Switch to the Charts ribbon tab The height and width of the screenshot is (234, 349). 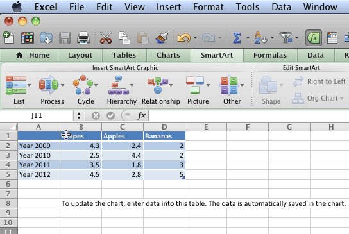point(168,55)
